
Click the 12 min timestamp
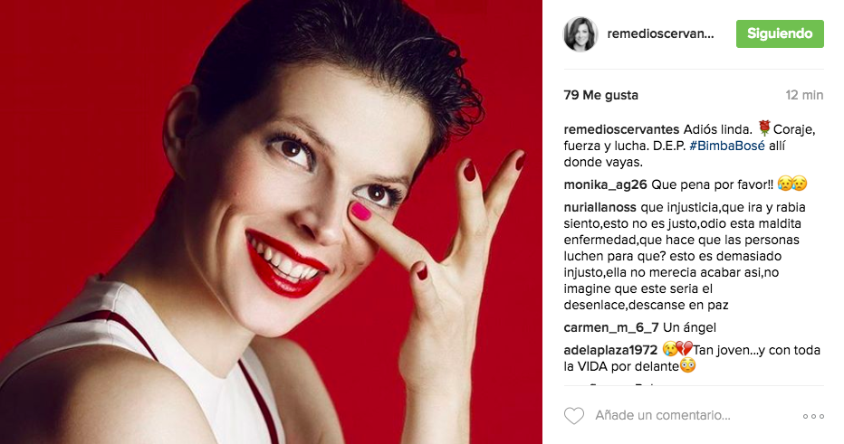click(804, 95)
